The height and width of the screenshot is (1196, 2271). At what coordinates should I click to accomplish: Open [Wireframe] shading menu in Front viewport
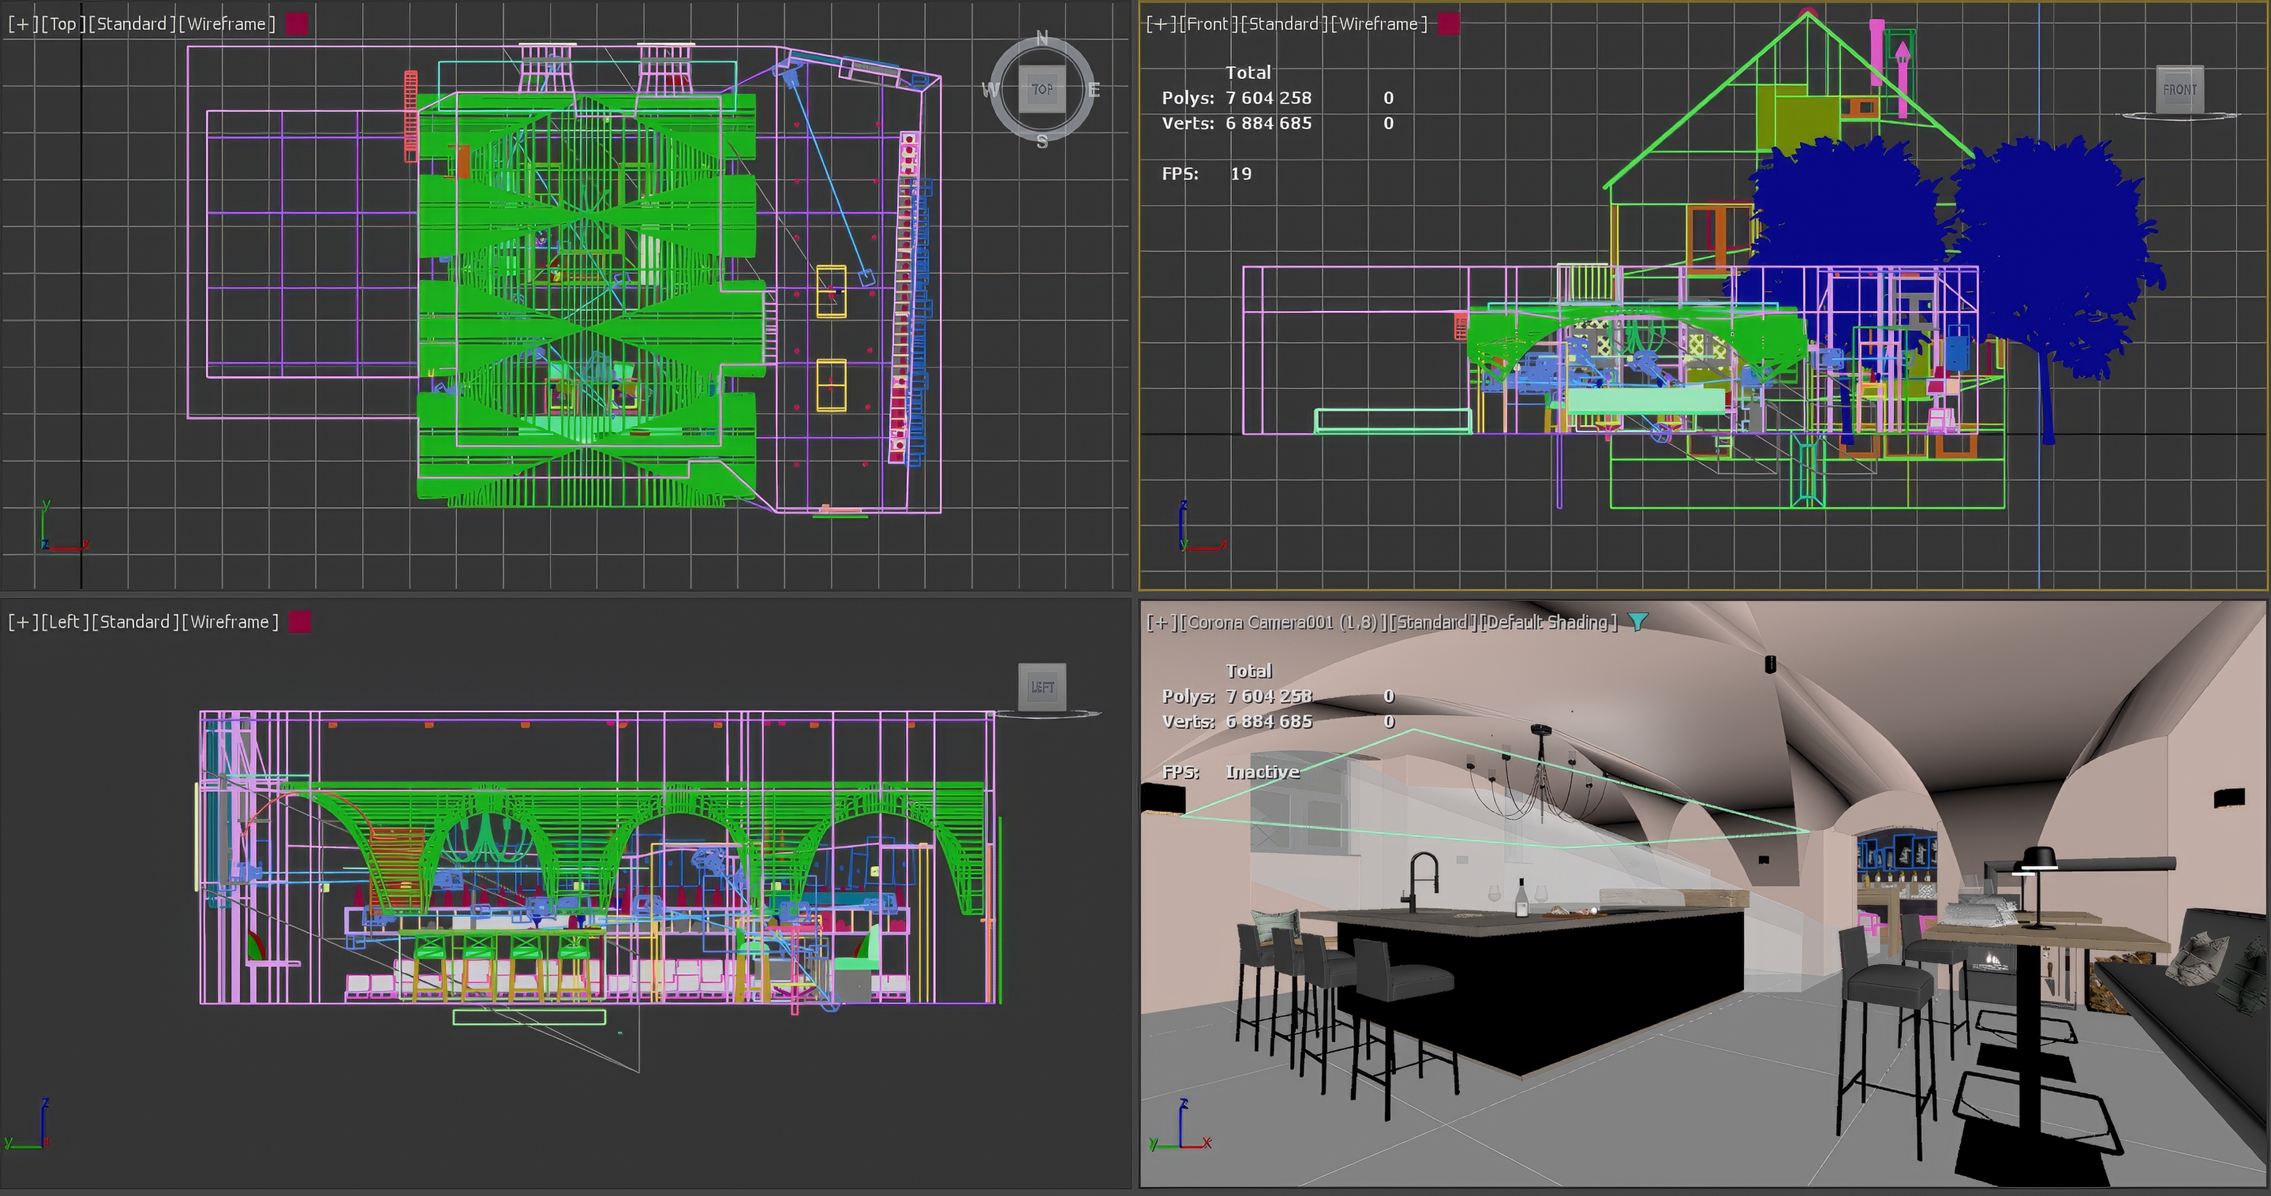click(x=1379, y=24)
